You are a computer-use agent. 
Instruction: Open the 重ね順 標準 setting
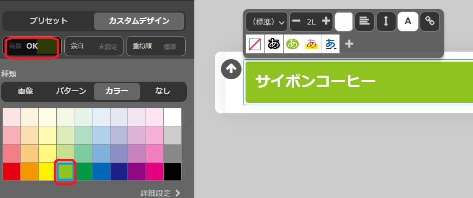[x=156, y=47]
